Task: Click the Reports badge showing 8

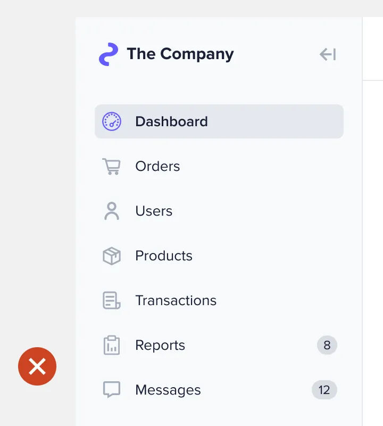Action: [x=327, y=345]
